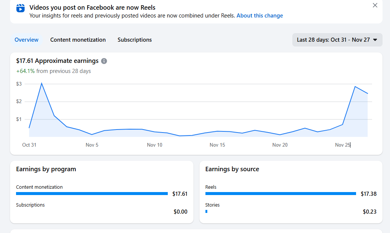Screen dimensions: 390x233
Task: Click the Earnings by program heading
Action: pyautogui.click(x=46, y=169)
